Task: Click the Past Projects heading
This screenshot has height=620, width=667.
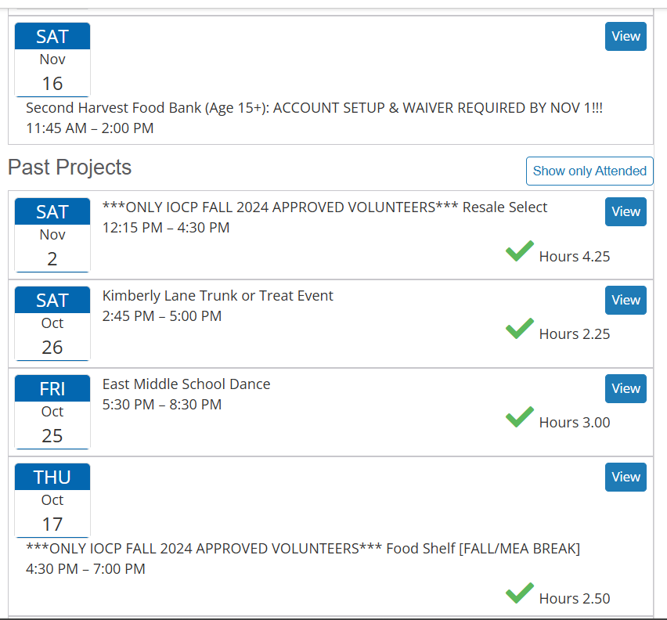Action: [70, 168]
